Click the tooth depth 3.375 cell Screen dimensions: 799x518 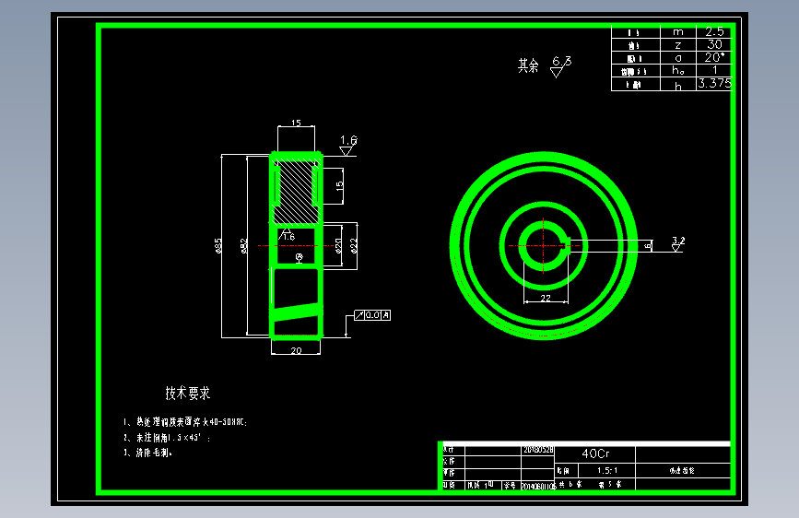pyautogui.click(x=714, y=83)
